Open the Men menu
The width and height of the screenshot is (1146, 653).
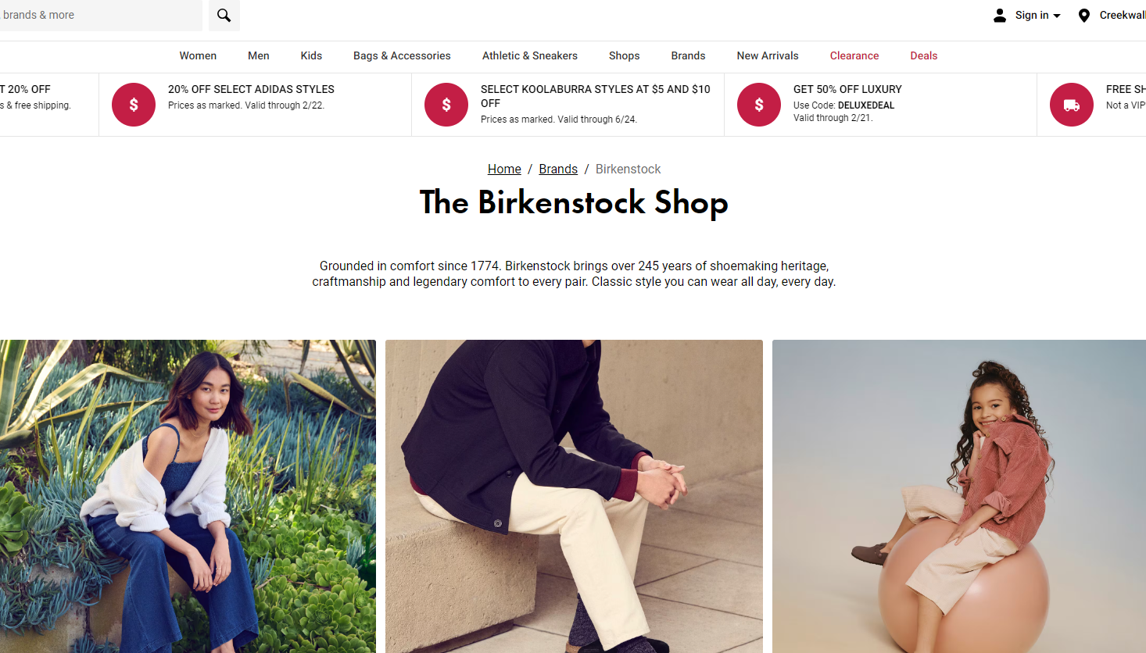[x=259, y=55]
